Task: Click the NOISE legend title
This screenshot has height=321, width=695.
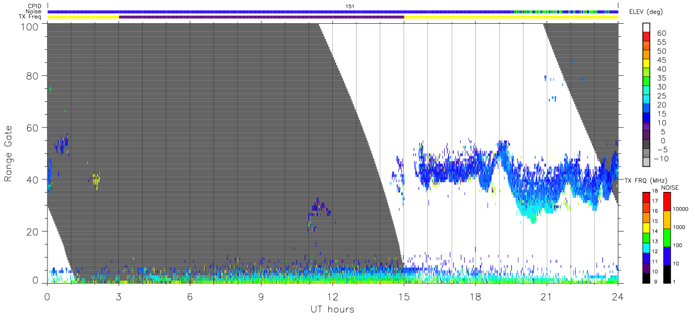Action: 670,187
